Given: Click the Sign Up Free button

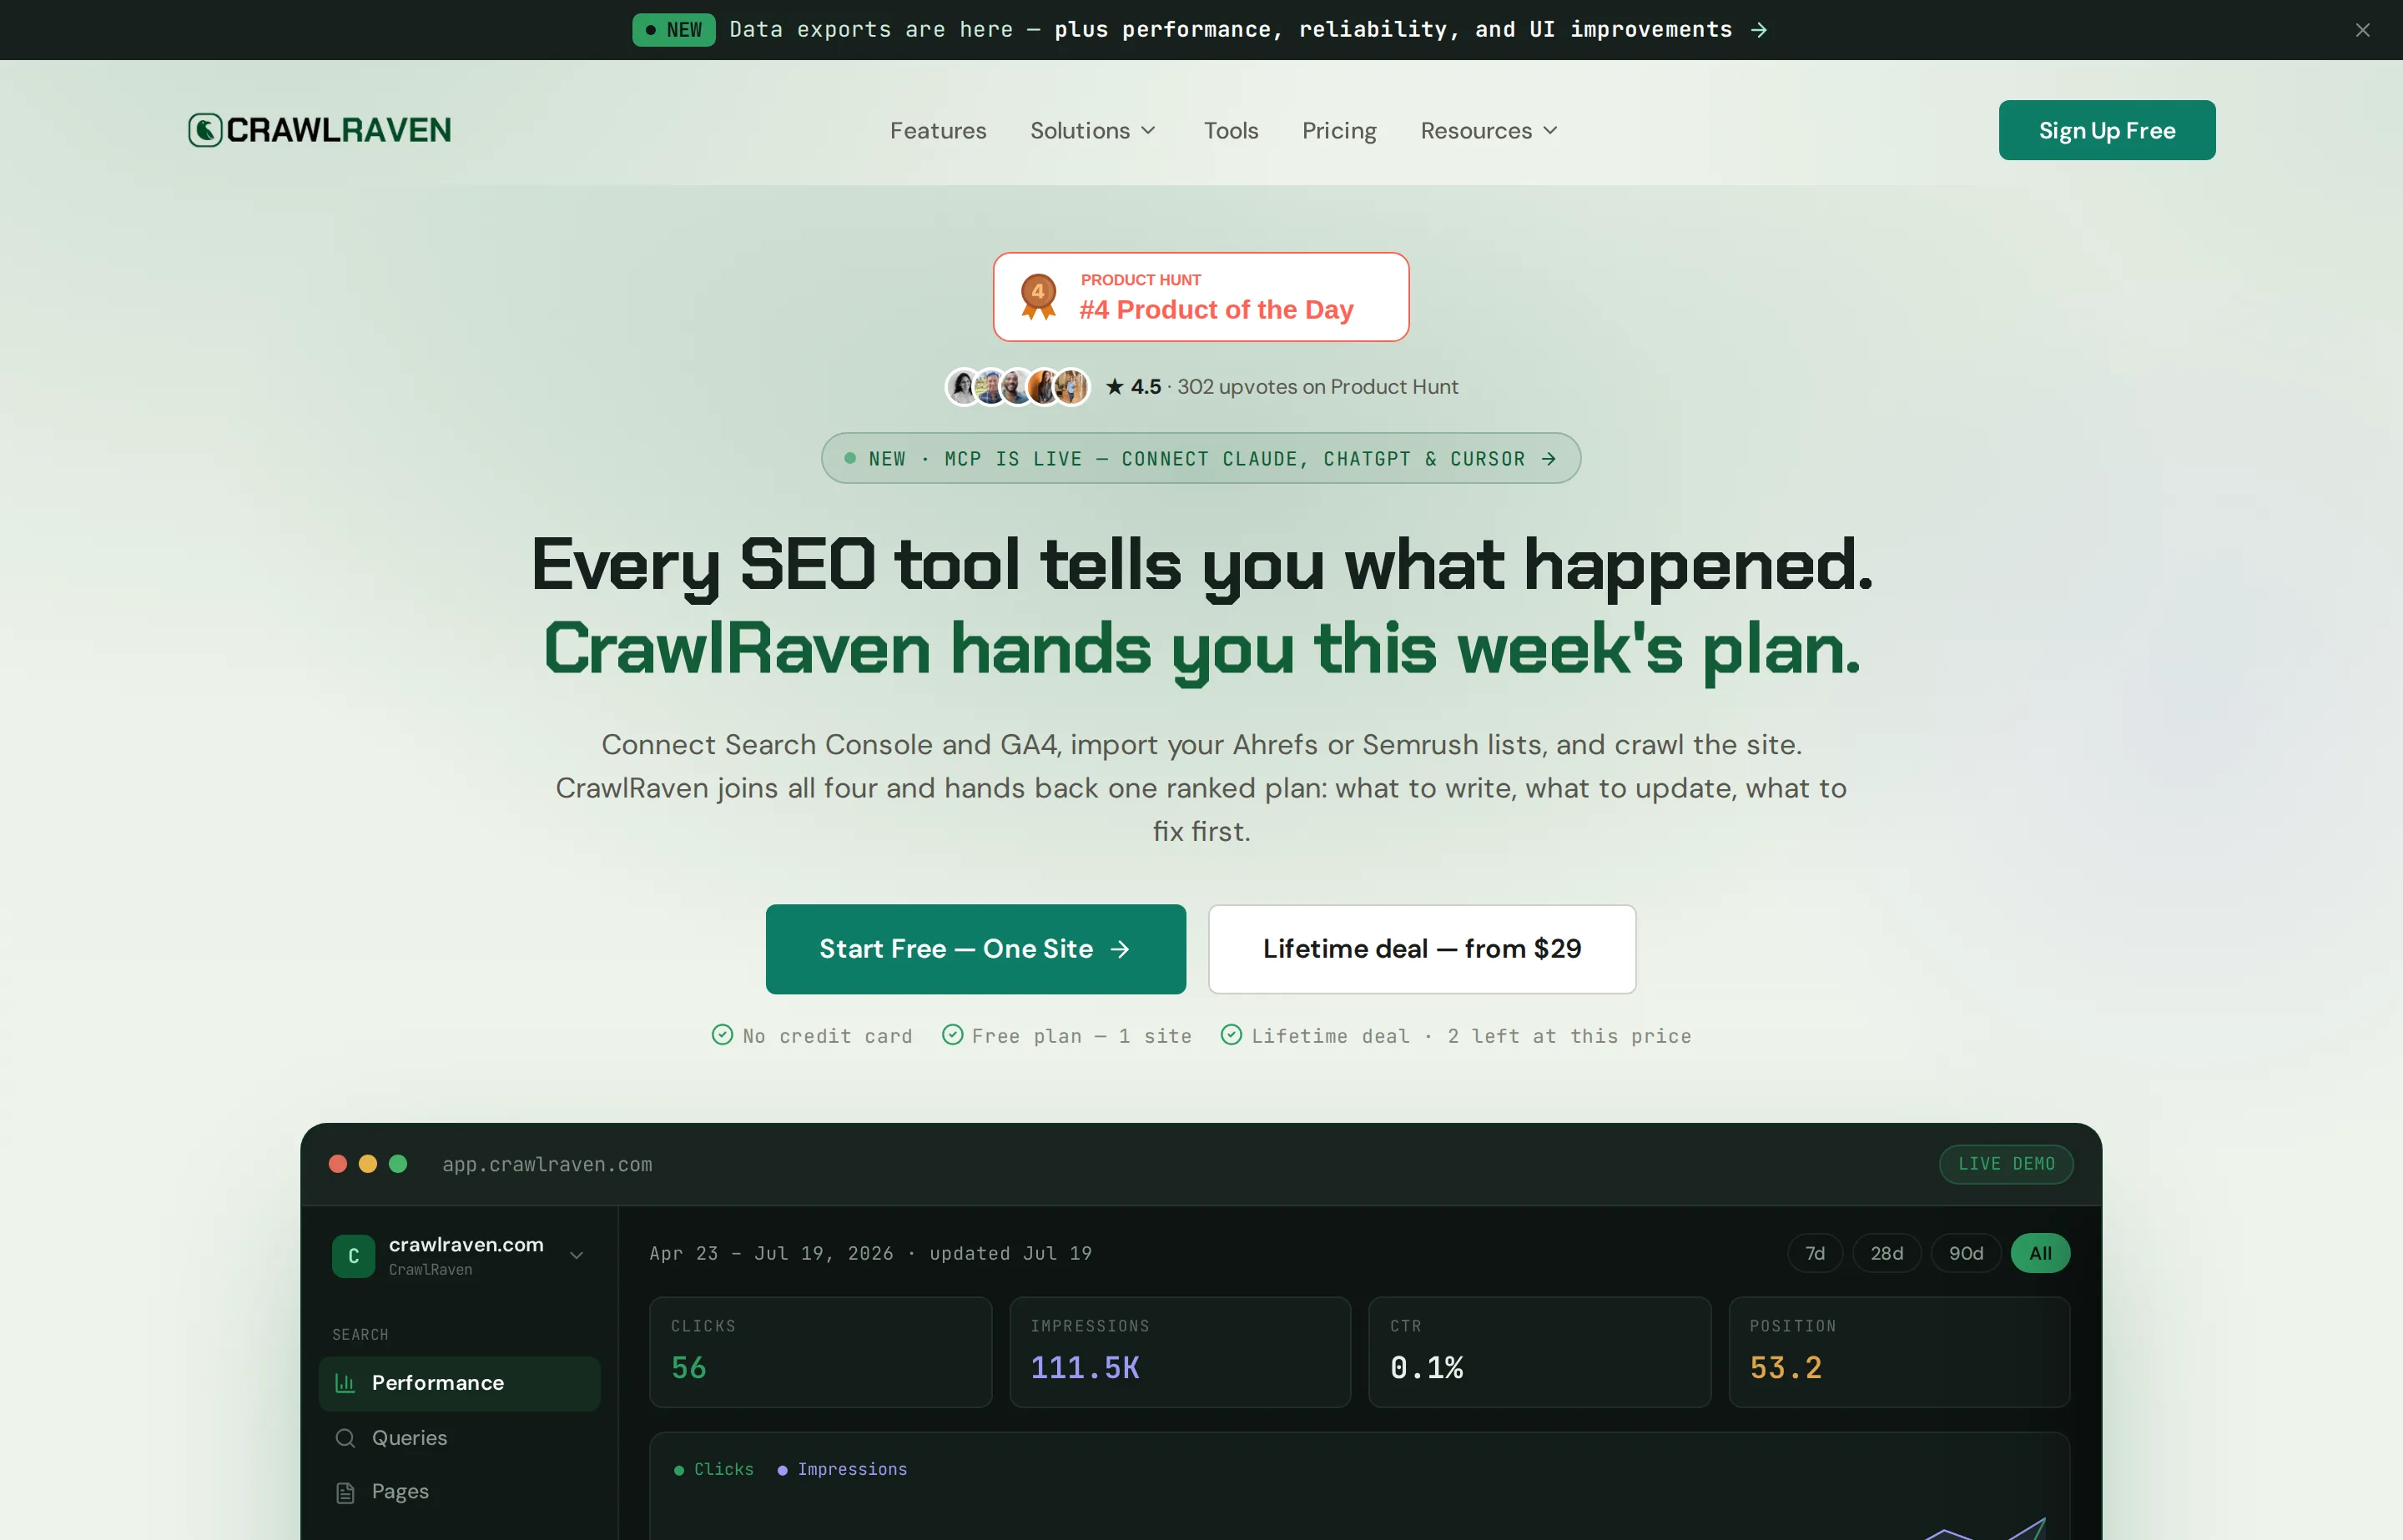Looking at the screenshot, I should pos(2106,130).
